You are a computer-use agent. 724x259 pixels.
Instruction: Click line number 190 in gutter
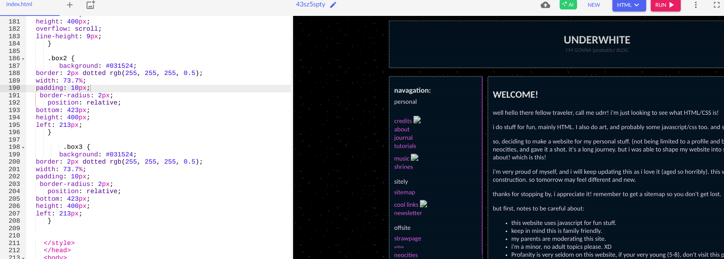[x=14, y=88]
